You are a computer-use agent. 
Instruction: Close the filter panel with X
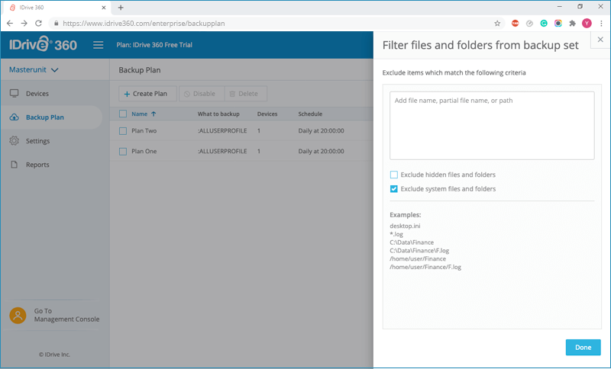tap(600, 40)
